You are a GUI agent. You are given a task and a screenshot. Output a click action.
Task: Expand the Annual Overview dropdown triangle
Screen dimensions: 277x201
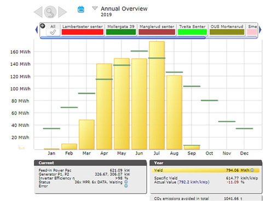95,8
